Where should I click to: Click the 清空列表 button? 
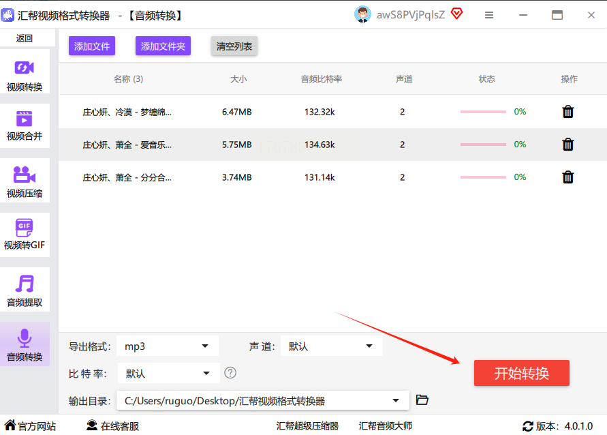pyautogui.click(x=234, y=46)
